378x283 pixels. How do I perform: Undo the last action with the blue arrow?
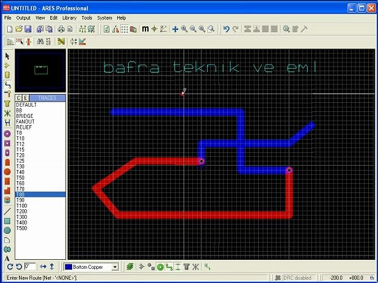tap(226, 29)
